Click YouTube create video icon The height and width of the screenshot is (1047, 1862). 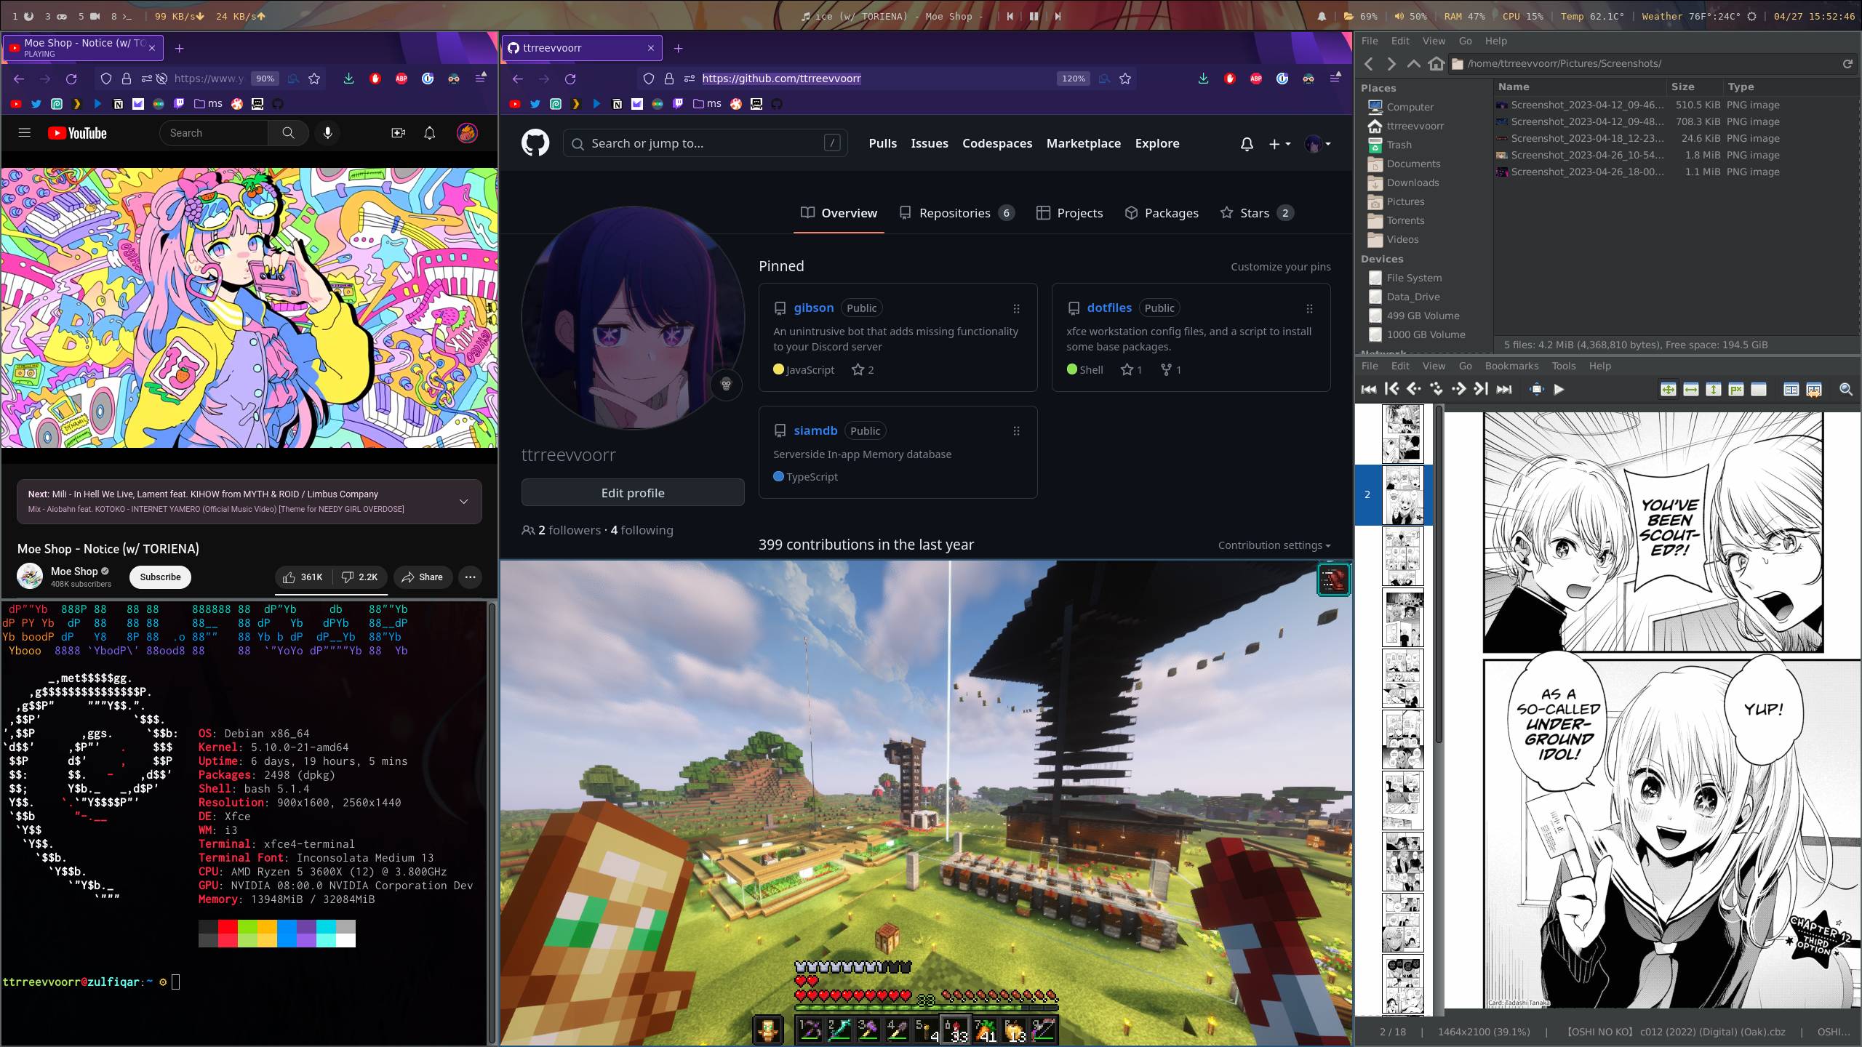398,133
